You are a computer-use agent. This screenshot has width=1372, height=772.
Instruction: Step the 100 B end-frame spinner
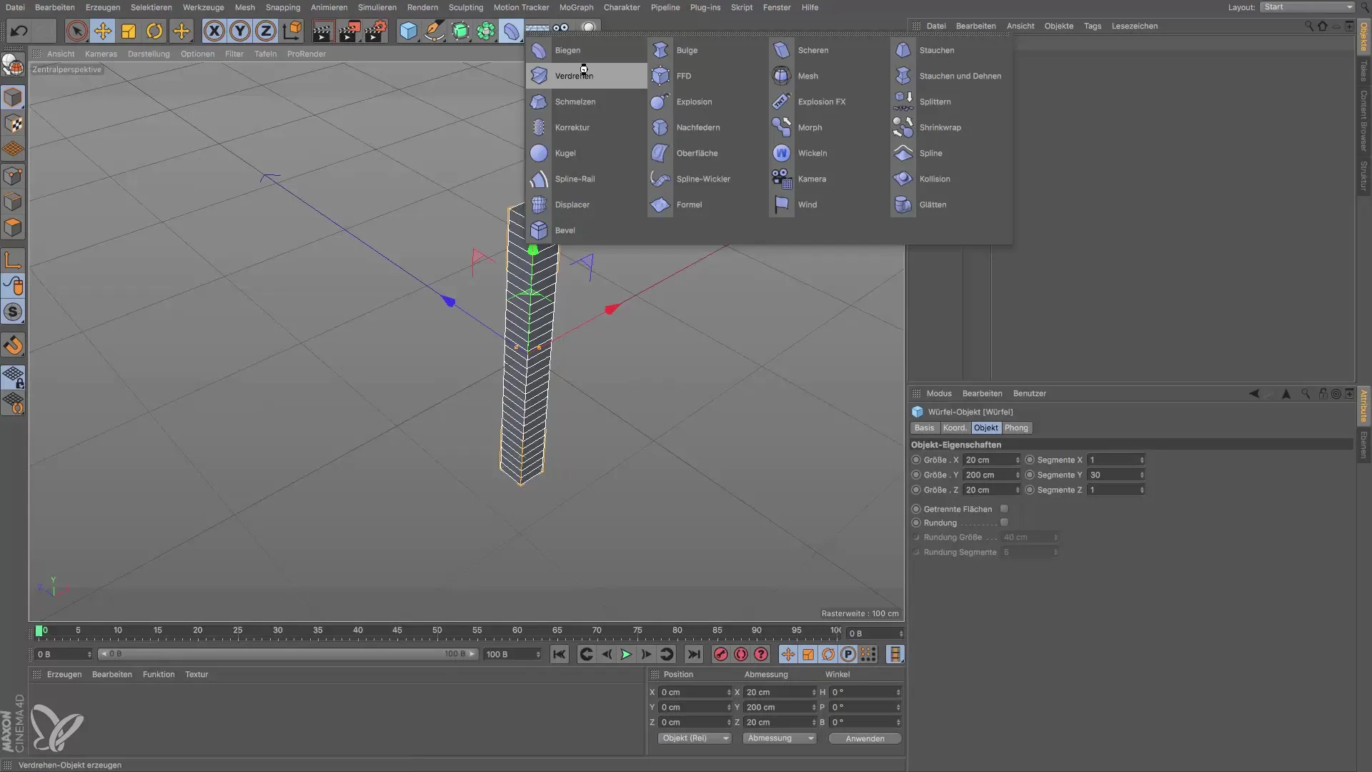tap(538, 654)
